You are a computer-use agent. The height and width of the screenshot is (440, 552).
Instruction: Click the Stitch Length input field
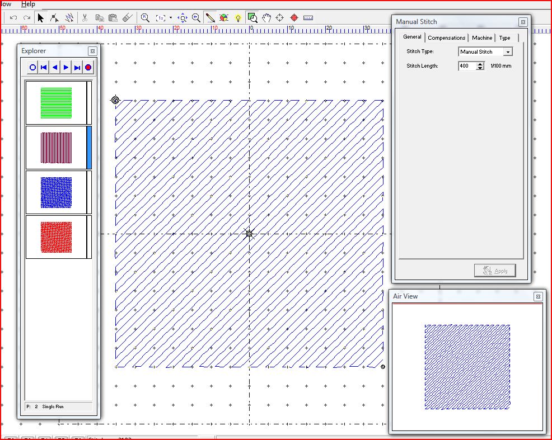tap(467, 66)
